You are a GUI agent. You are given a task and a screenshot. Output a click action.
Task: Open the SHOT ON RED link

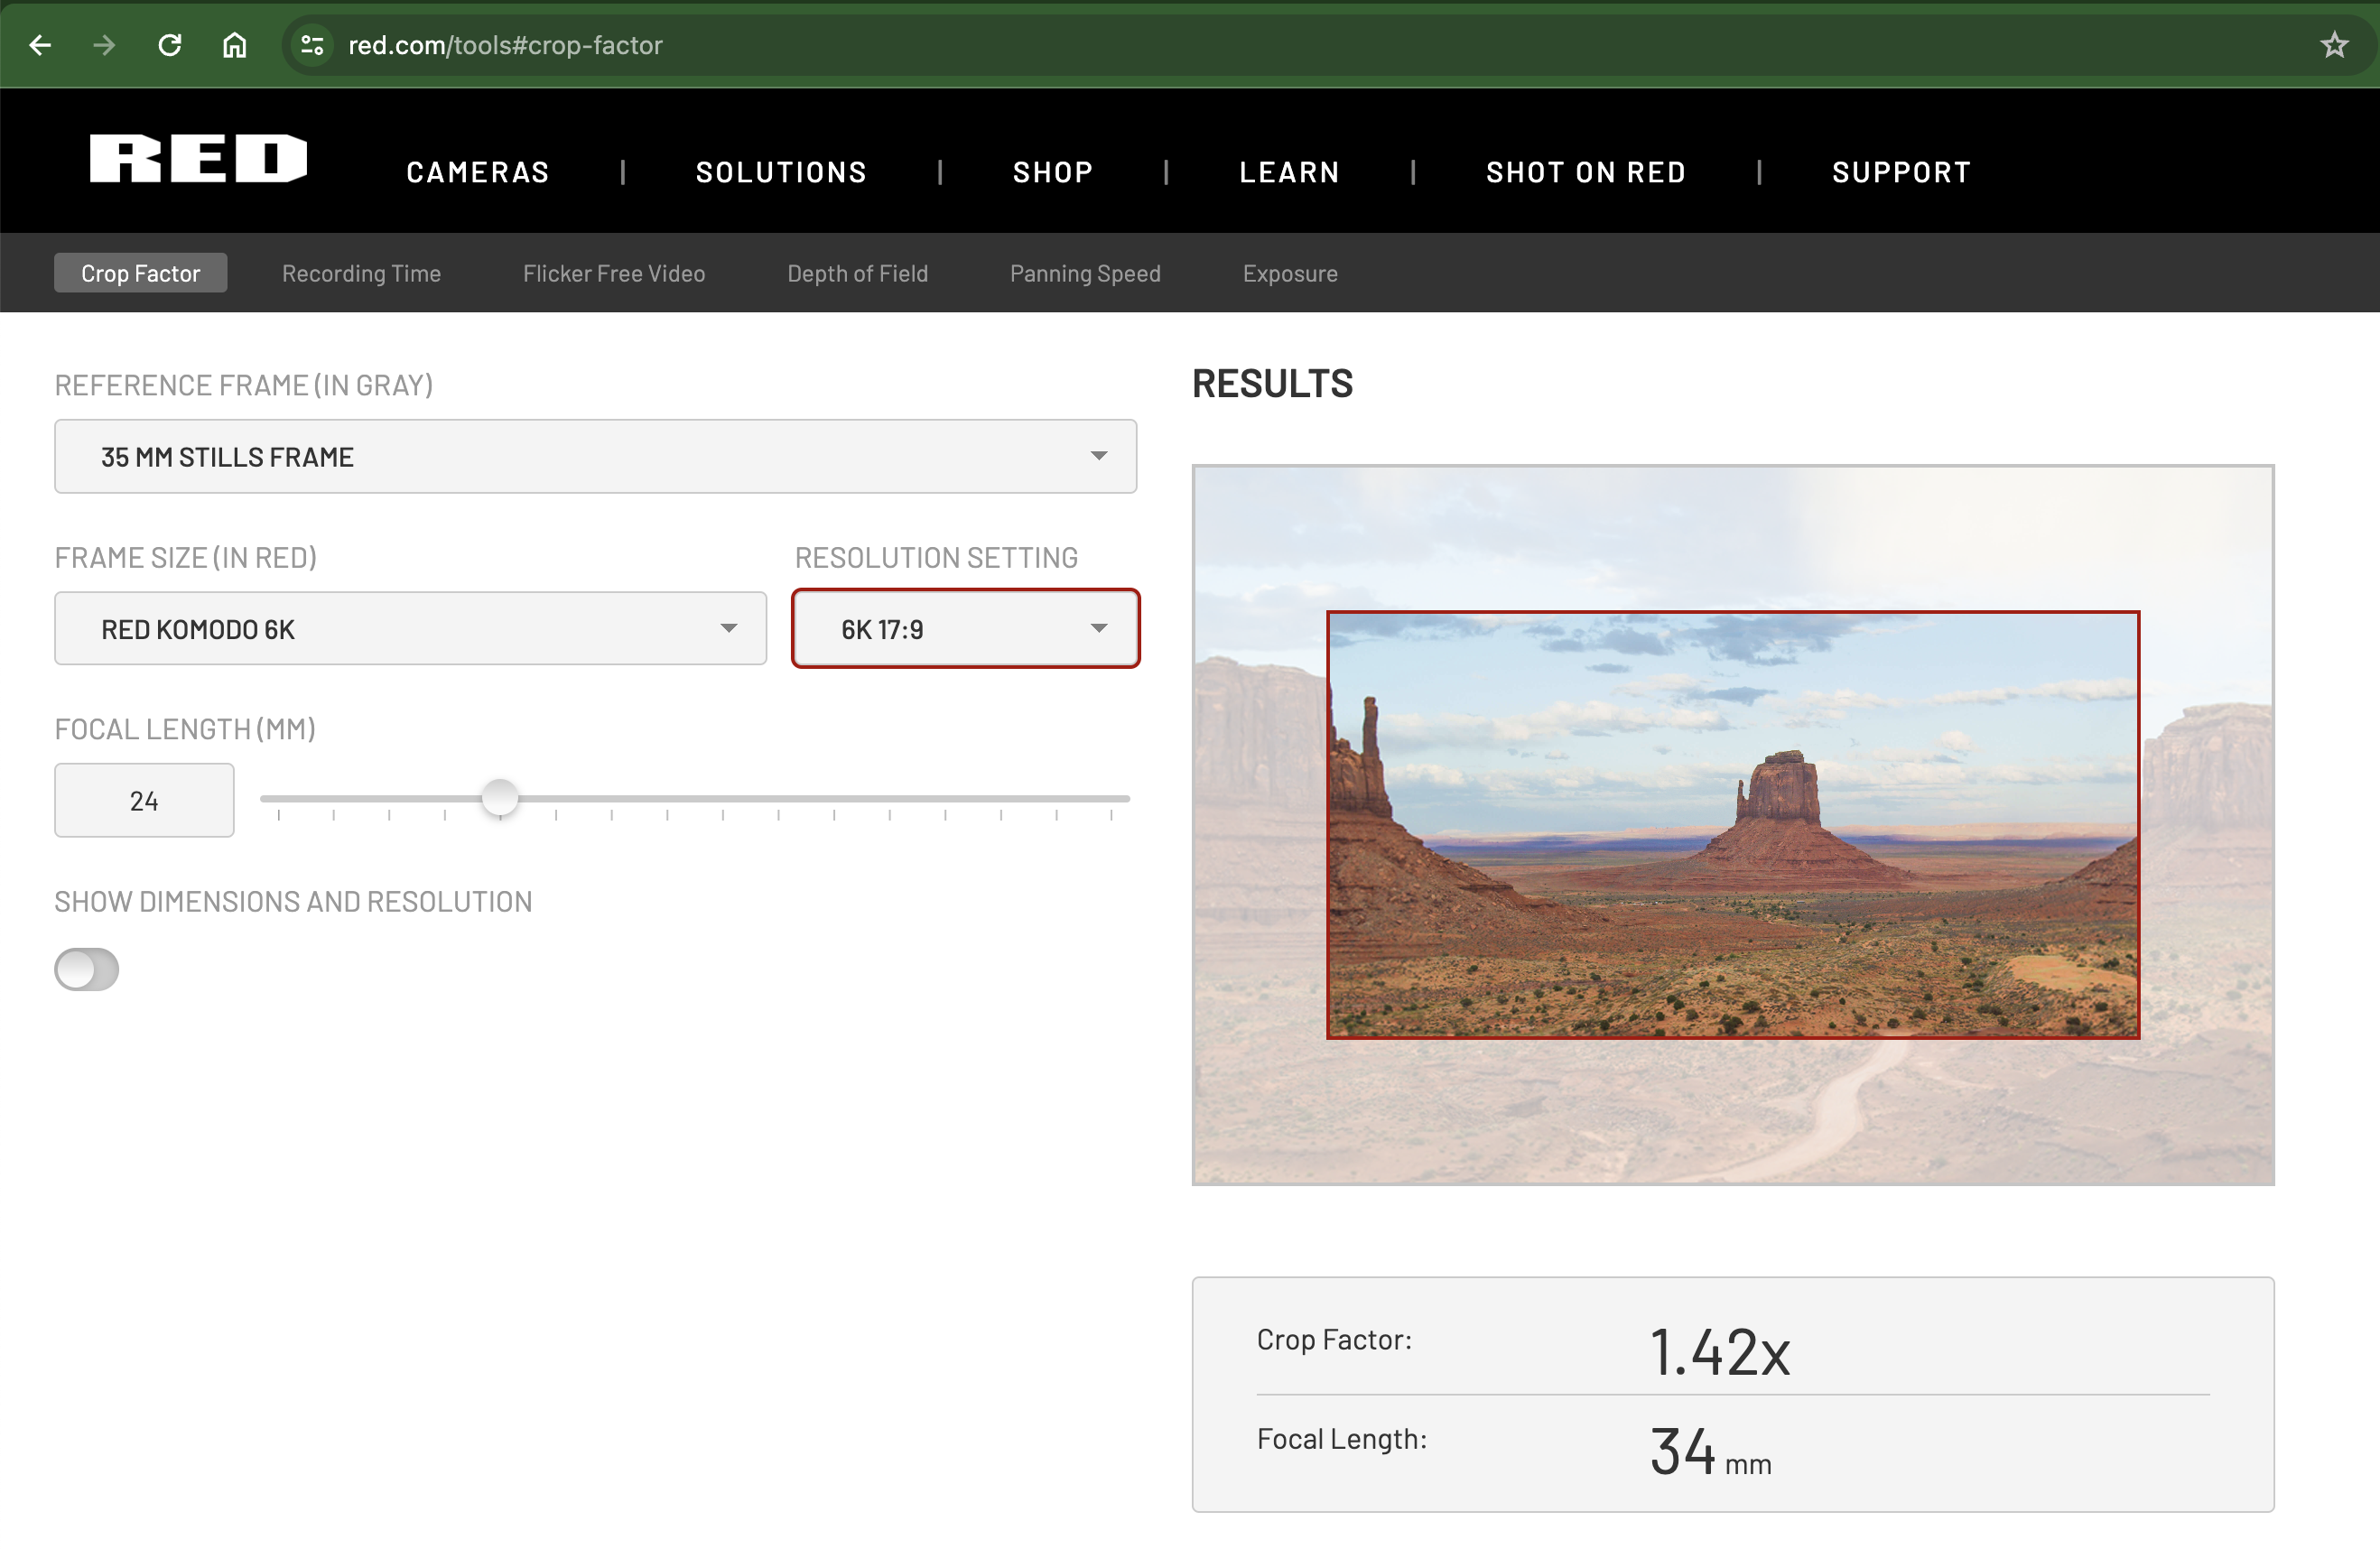click(x=1586, y=172)
